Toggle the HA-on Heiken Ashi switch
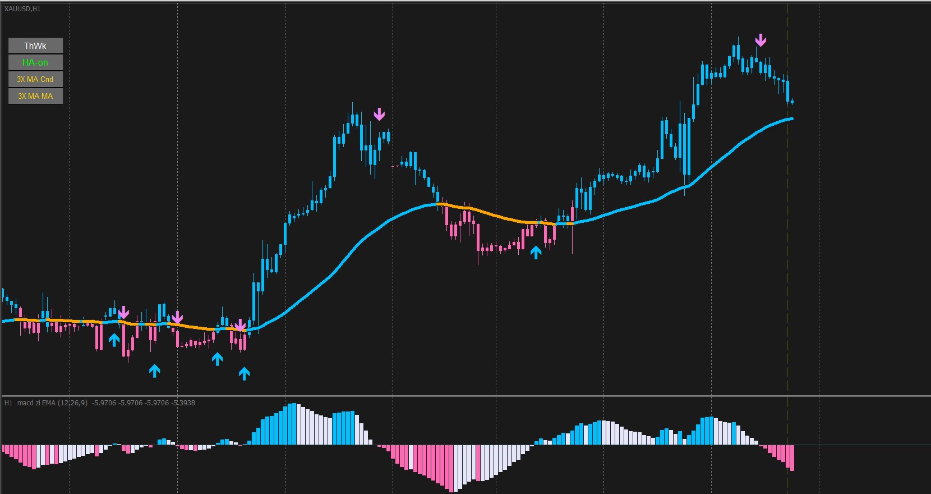This screenshot has height=494, width=931. (35, 63)
